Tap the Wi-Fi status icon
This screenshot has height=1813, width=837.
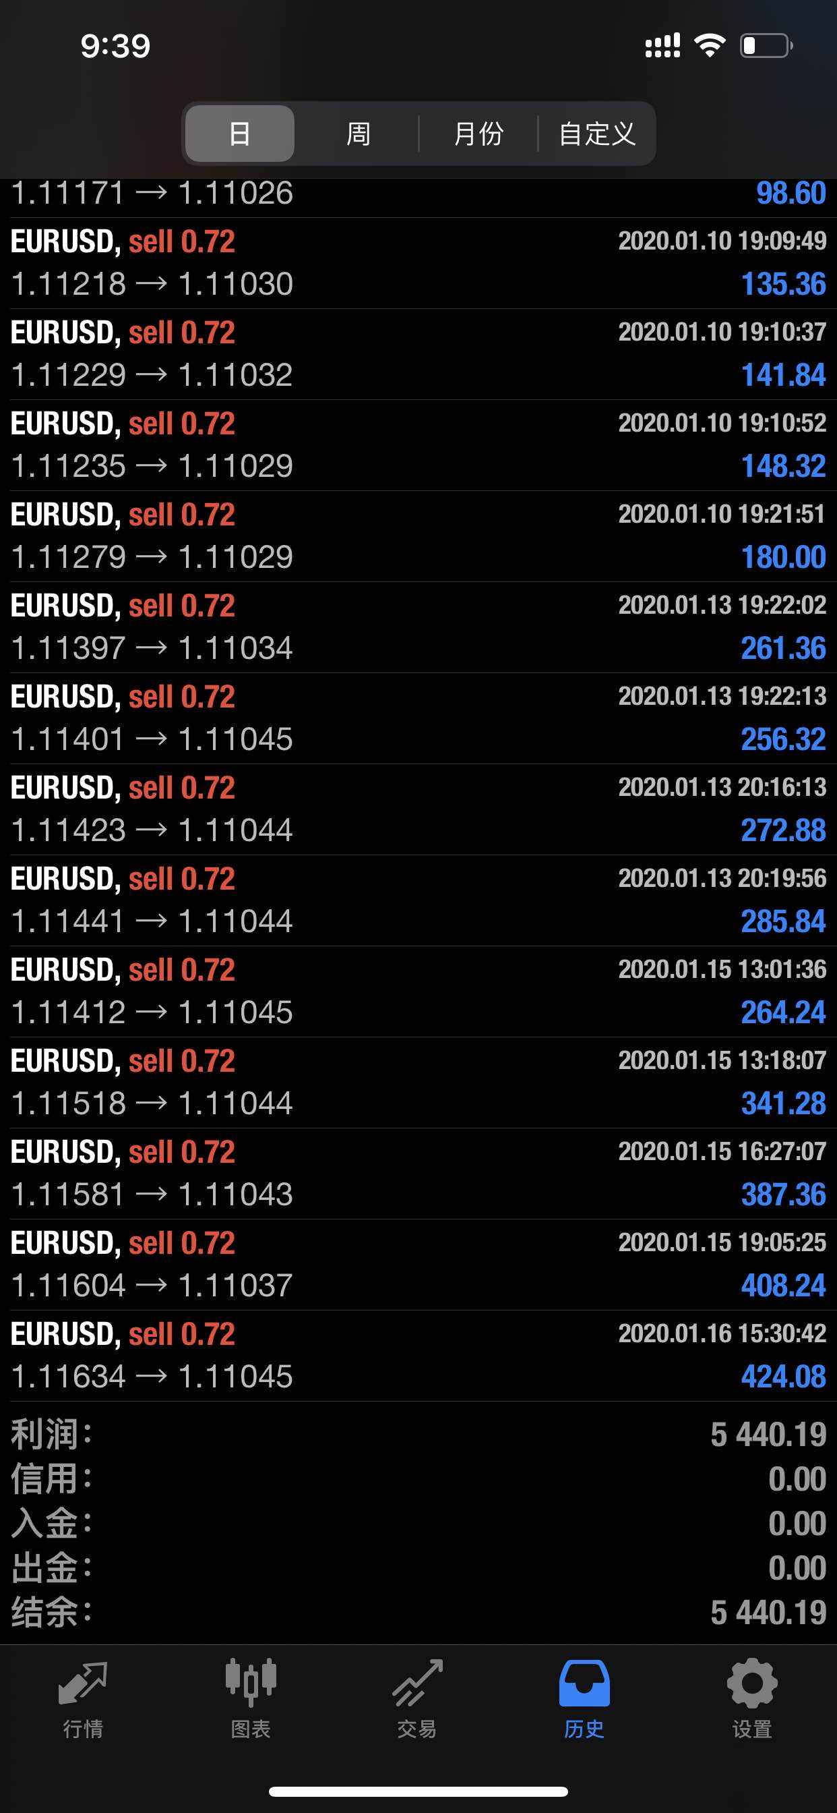pyautogui.click(x=710, y=46)
